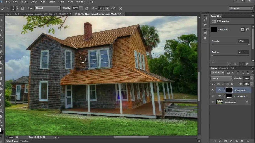Select the Lasso tool
The height and width of the screenshot is (143, 255).
point(1,30)
